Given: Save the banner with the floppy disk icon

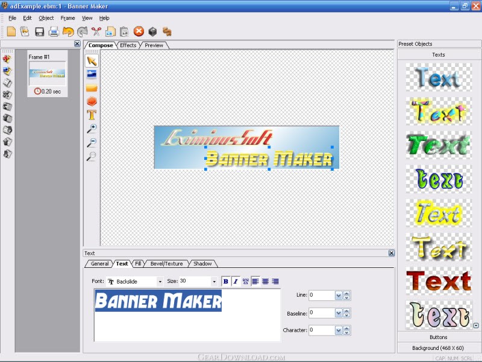Looking at the screenshot, I should [39, 32].
